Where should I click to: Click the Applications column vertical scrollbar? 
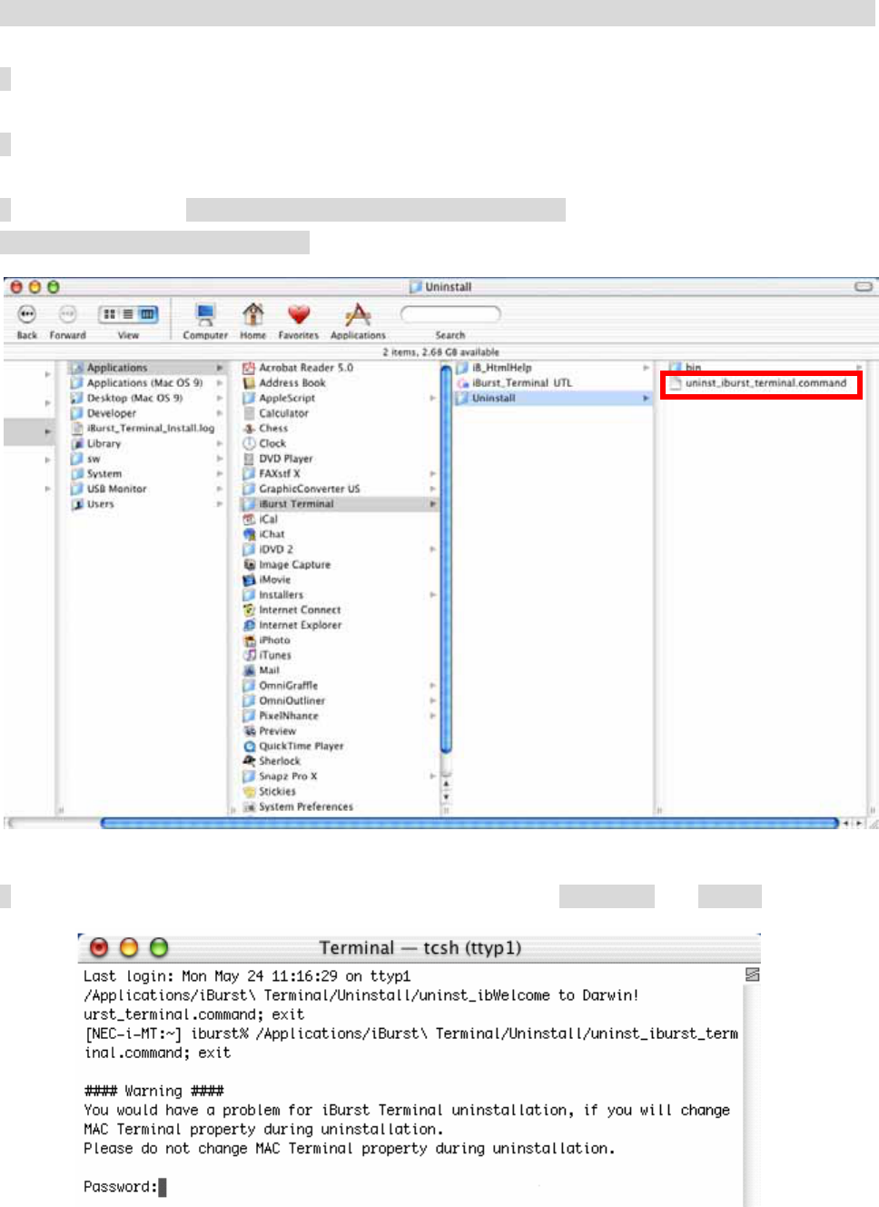(446, 559)
